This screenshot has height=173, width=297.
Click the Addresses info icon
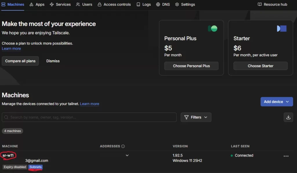(123, 146)
